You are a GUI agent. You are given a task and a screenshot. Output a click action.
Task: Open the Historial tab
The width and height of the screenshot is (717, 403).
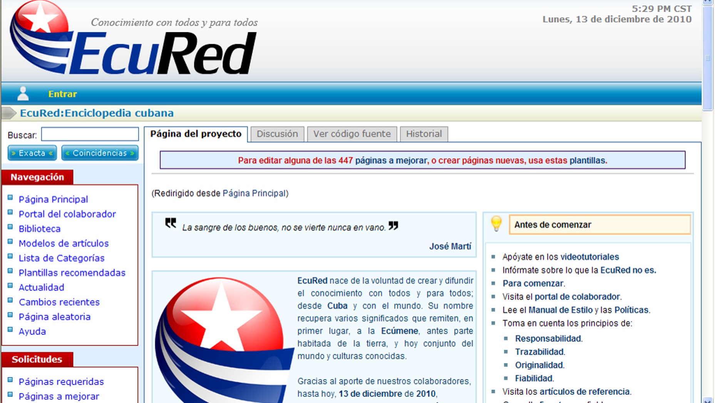pyautogui.click(x=424, y=134)
